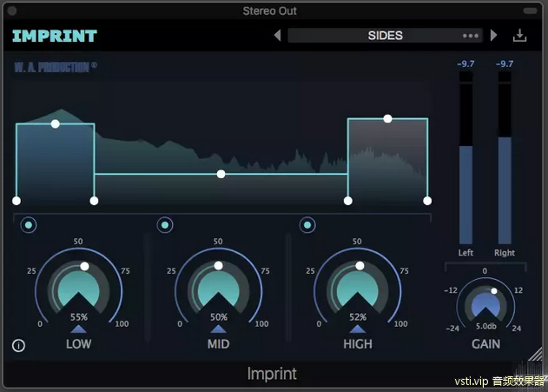Click the low band left edge handle
The width and height of the screenshot is (548, 392).
(x=17, y=201)
